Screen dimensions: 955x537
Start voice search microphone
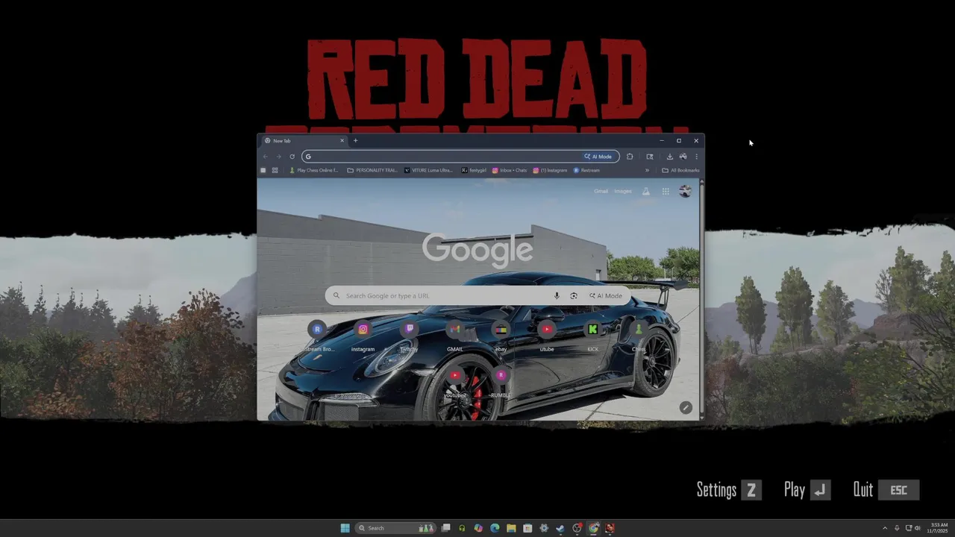(x=557, y=296)
